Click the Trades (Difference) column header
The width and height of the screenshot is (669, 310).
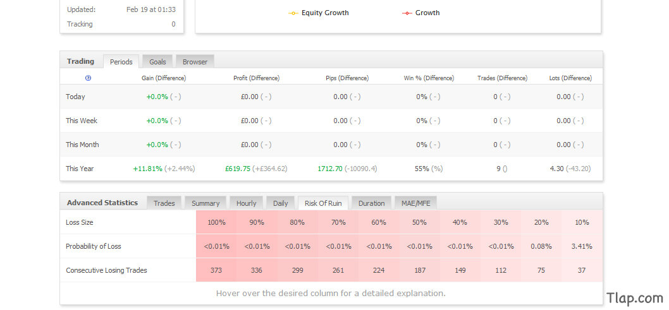pos(502,78)
